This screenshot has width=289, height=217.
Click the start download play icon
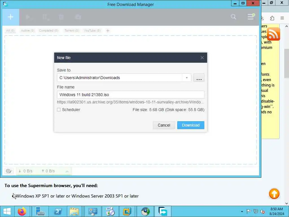coord(28,17)
